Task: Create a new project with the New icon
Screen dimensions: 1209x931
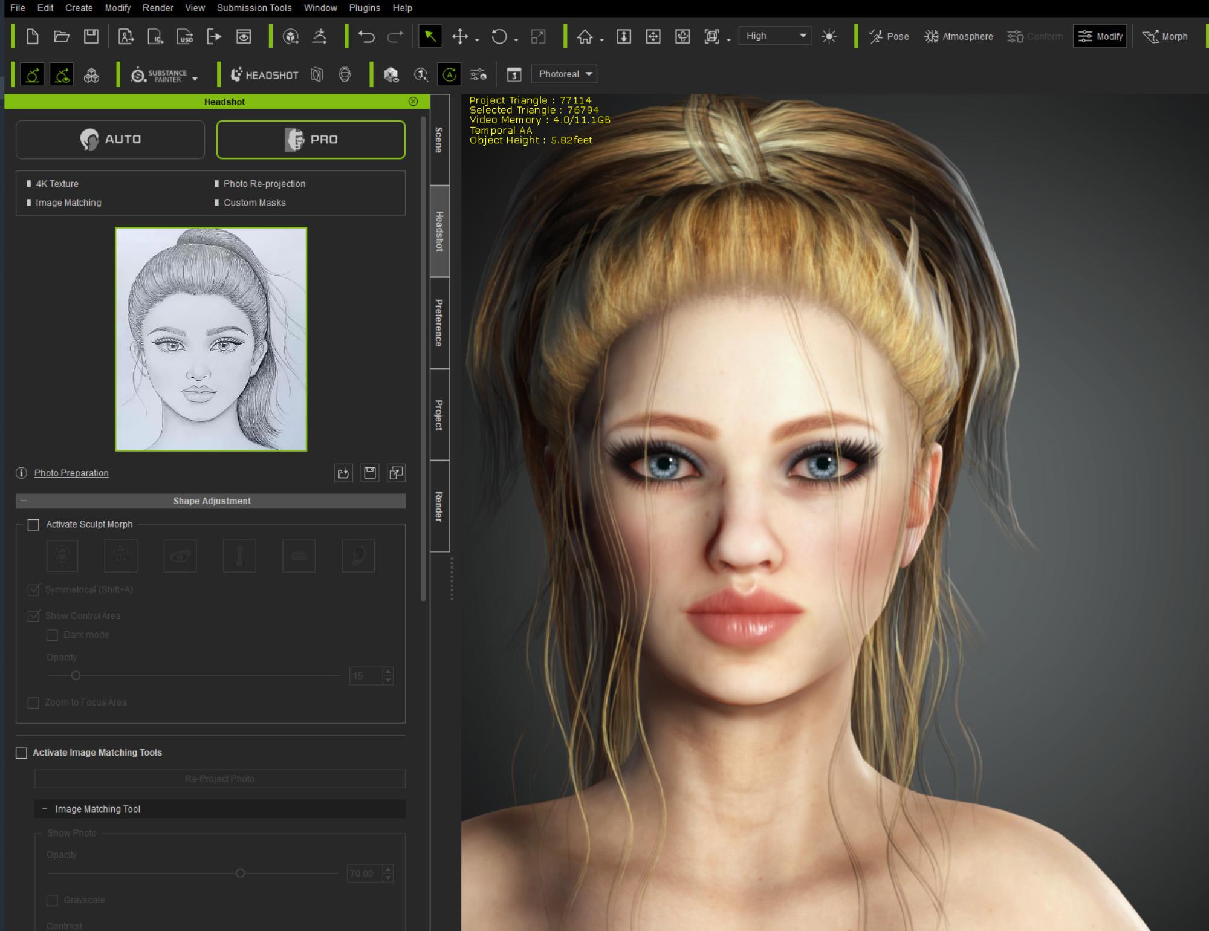Action: point(33,36)
